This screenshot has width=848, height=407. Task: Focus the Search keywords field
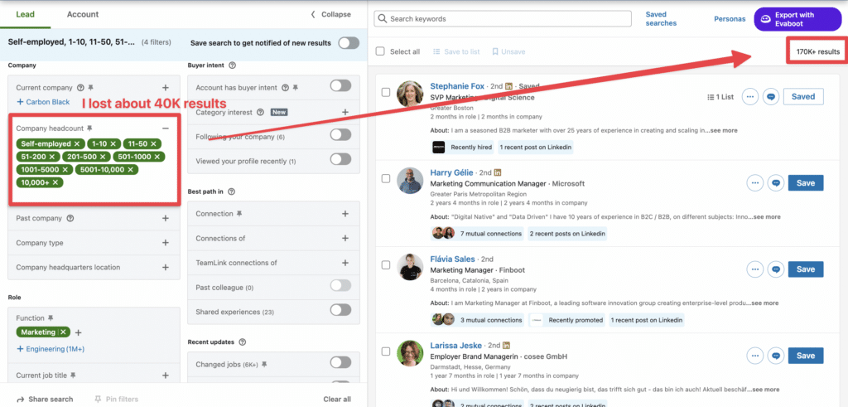pos(503,18)
